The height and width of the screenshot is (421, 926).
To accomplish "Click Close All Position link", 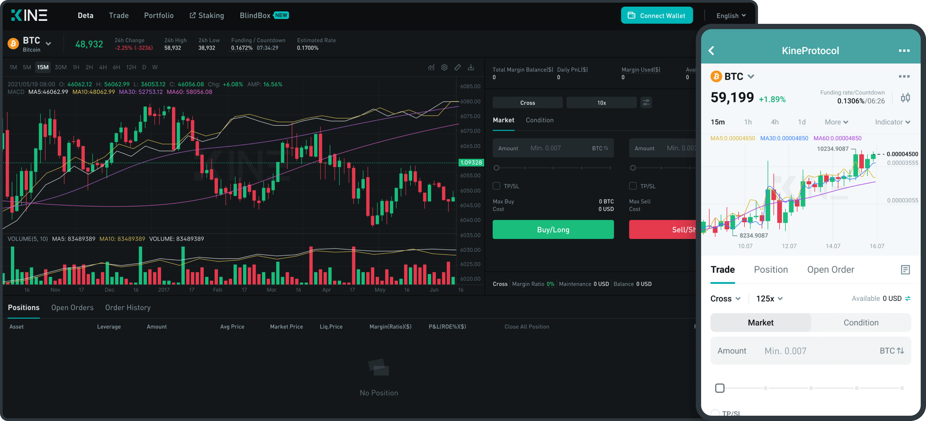I will (526, 327).
